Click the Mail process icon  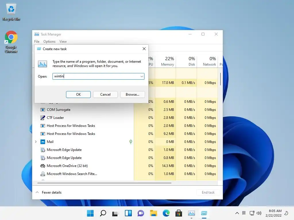coord(43,142)
